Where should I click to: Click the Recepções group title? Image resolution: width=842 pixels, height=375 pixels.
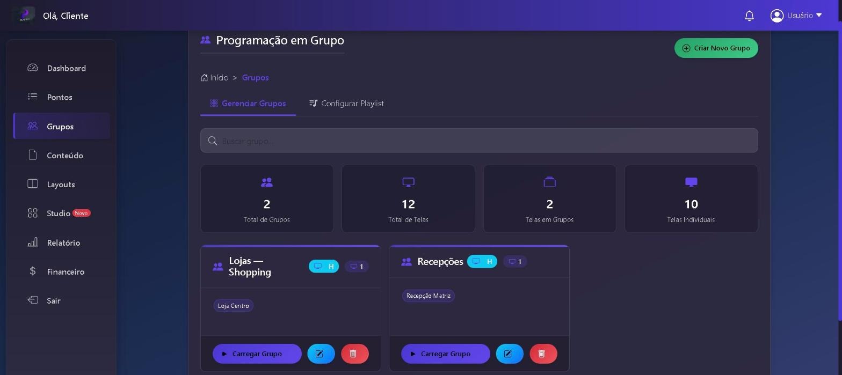point(440,261)
